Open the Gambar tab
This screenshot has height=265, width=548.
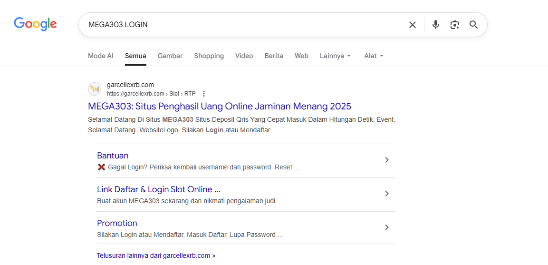(x=170, y=56)
